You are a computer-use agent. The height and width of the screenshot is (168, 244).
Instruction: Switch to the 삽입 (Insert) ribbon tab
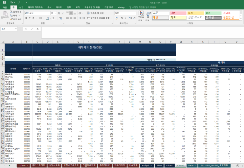pos(21,7)
